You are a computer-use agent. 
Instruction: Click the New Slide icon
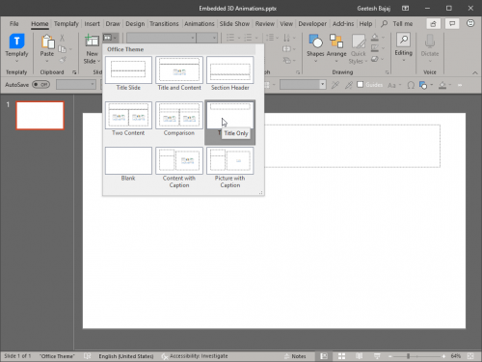(92, 41)
